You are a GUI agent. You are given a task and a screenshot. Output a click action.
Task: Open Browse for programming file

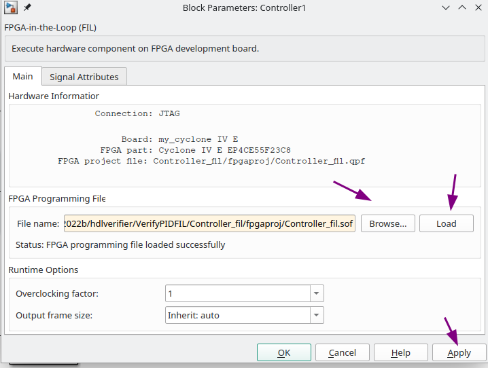(x=388, y=223)
